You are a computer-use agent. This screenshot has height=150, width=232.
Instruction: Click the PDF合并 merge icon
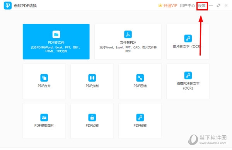pos(44,78)
